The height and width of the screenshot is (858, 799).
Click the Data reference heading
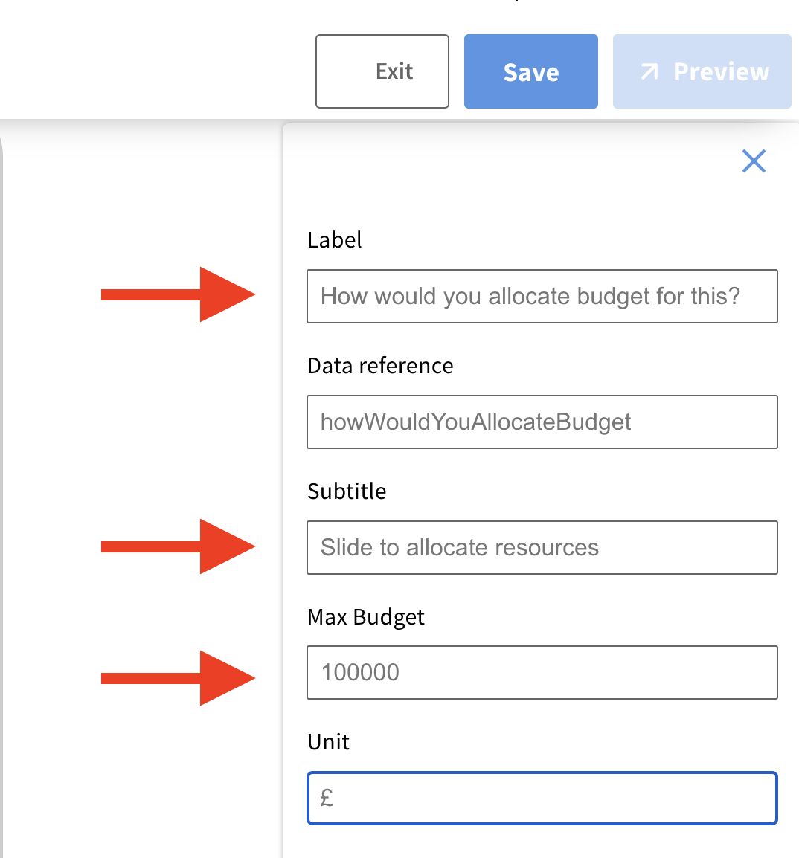click(380, 365)
